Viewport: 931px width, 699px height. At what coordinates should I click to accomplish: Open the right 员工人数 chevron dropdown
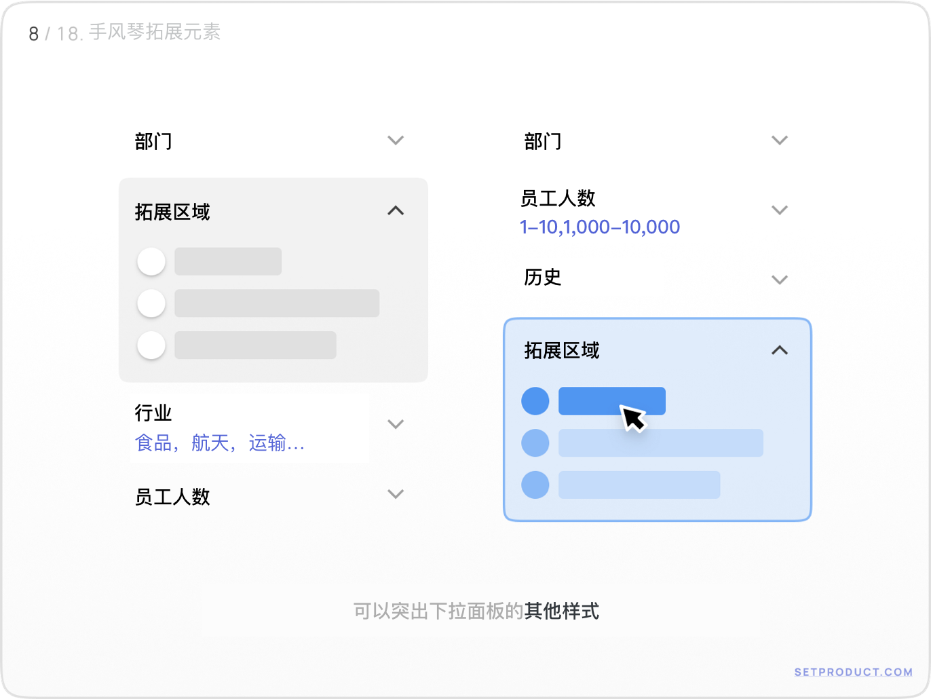pyautogui.click(x=780, y=210)
